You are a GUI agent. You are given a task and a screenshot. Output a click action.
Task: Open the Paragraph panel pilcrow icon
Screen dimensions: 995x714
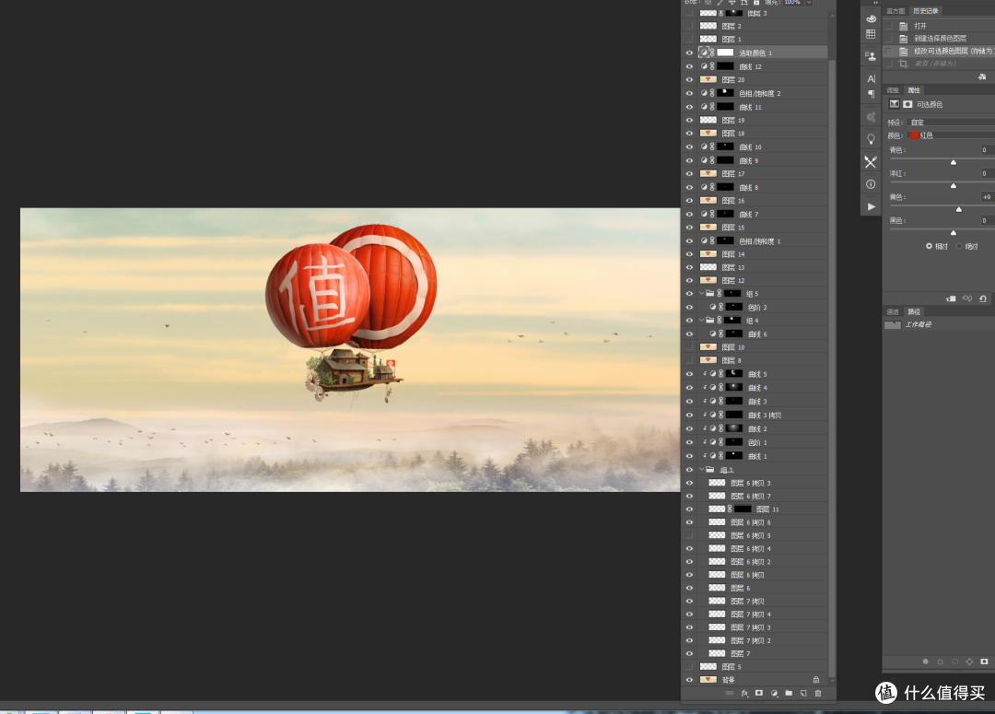[871, 94]
